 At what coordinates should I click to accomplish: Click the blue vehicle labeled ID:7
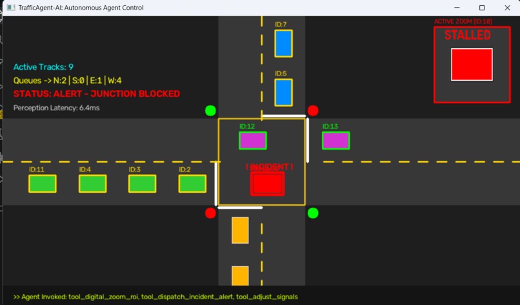coord(283,43)
